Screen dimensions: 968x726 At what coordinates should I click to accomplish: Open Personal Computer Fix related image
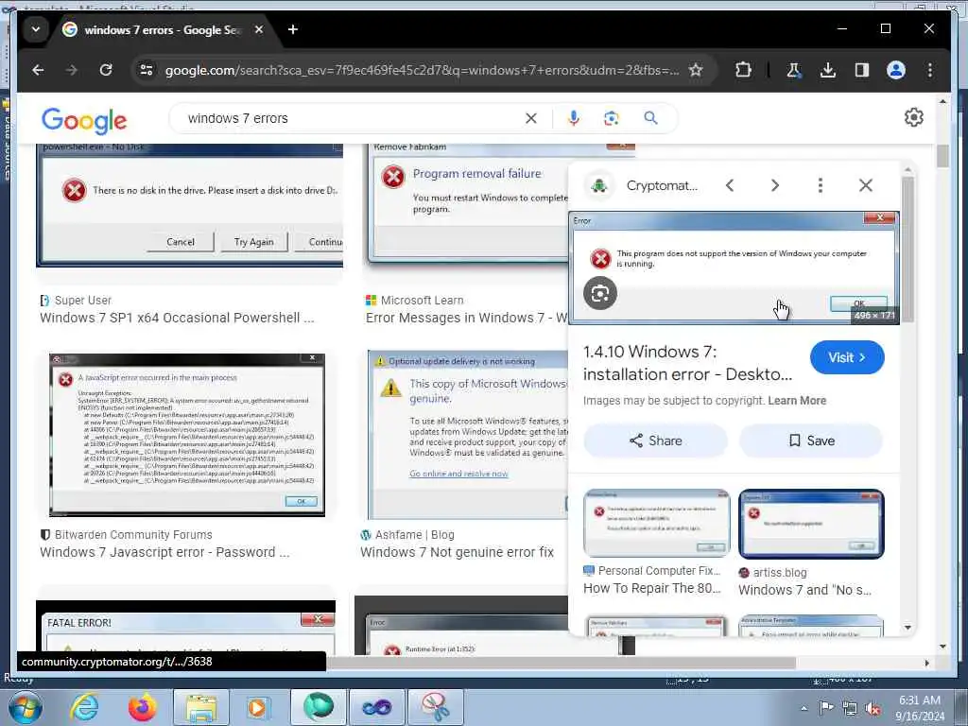pos(656,524)
